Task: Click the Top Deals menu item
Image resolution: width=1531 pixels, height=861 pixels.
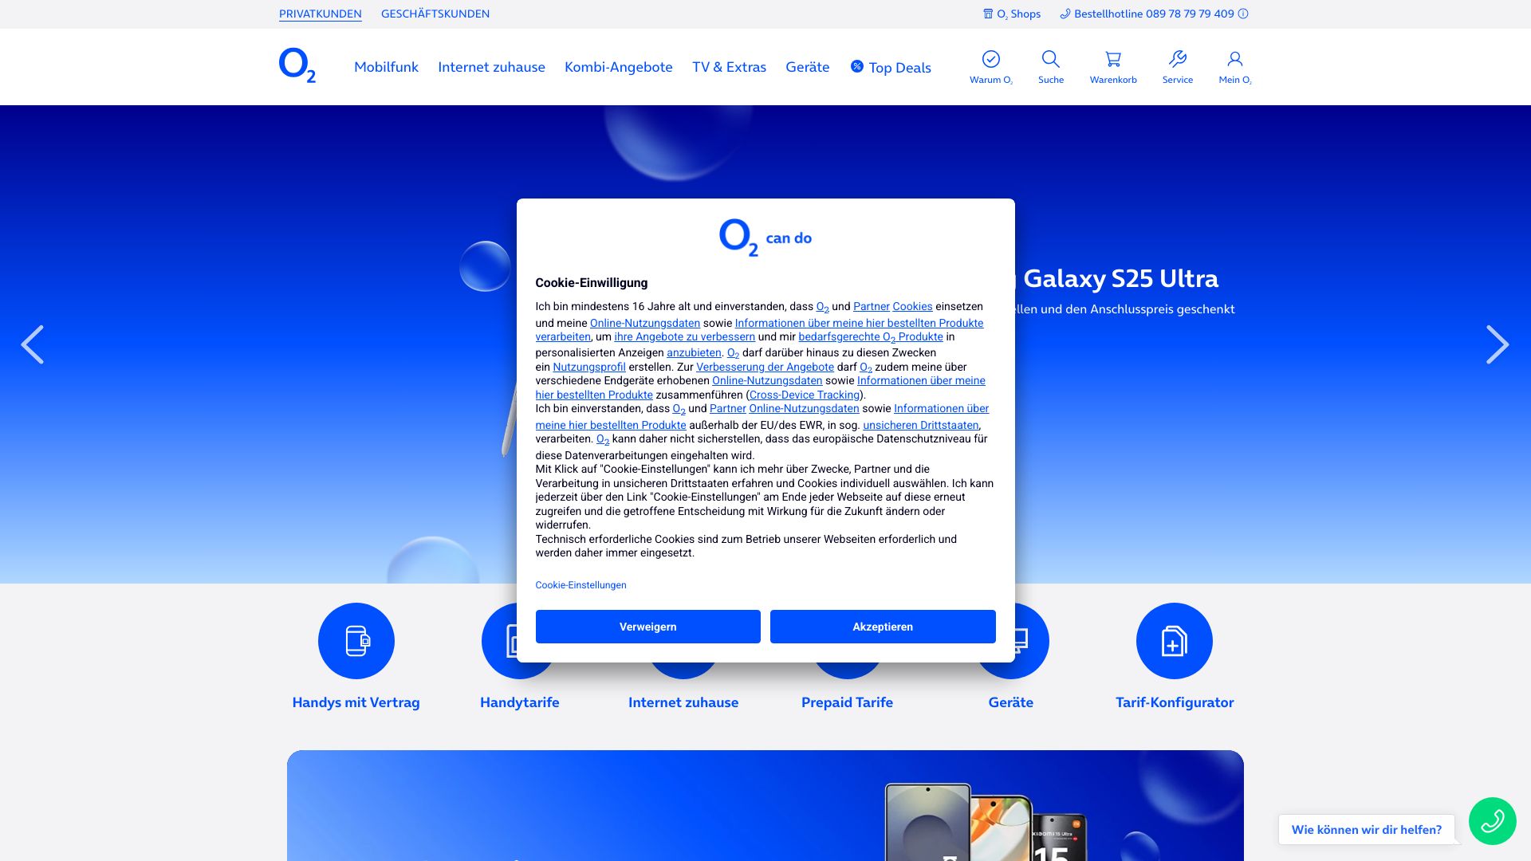Action: 891,68
